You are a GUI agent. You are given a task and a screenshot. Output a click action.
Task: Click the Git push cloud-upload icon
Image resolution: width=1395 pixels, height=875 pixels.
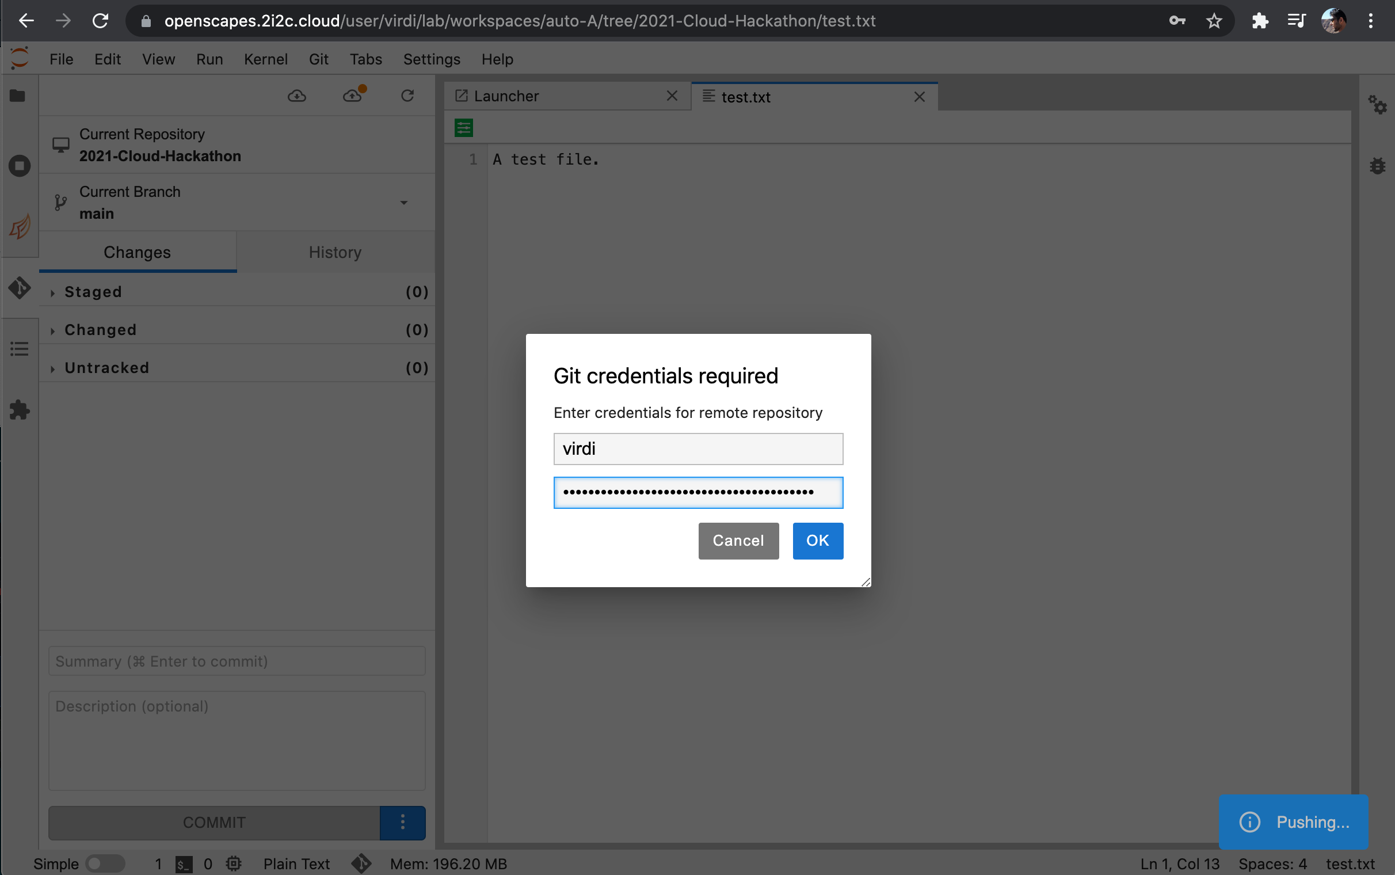(x=352, y=96)
